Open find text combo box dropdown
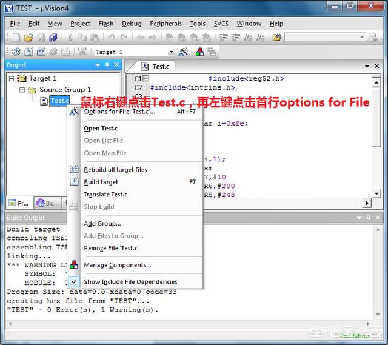 click(x=362, y=38)
